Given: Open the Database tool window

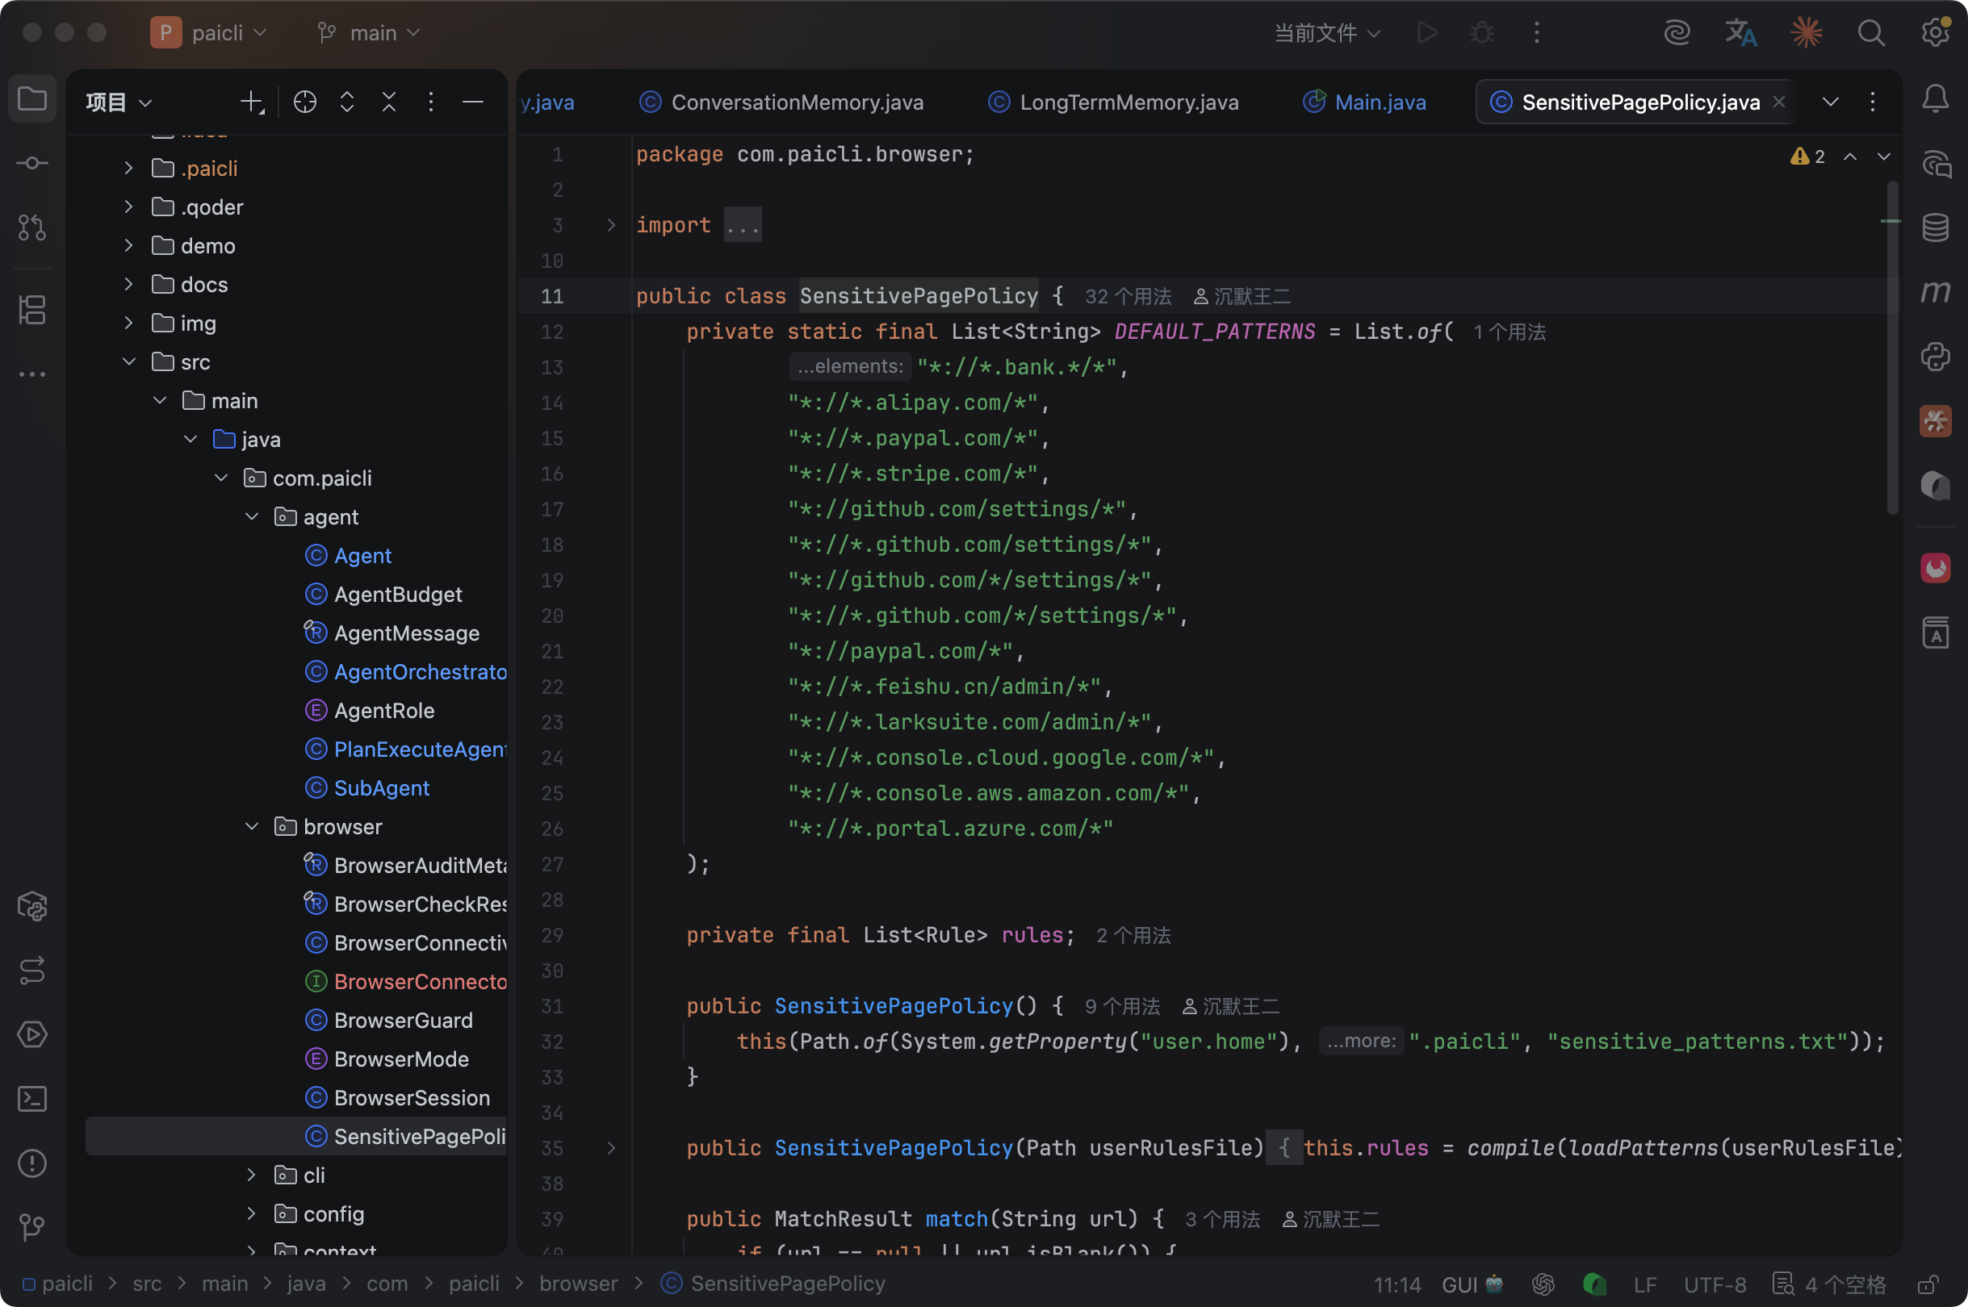Looking at the screenshot, I should click(x=1935, y=228).
